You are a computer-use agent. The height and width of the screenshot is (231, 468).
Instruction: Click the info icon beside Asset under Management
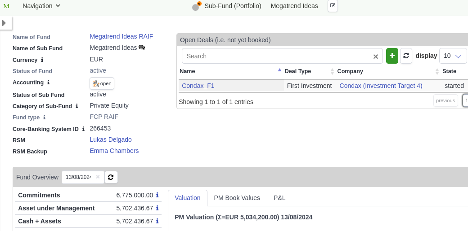tap(157, 208)
